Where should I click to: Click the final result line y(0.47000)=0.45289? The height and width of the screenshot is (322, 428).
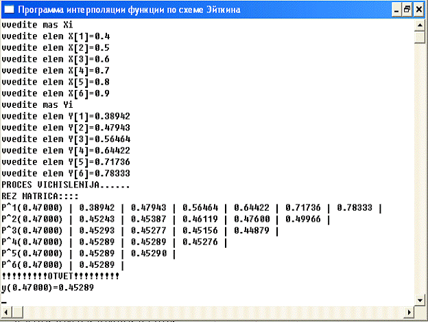click(48, 288)
